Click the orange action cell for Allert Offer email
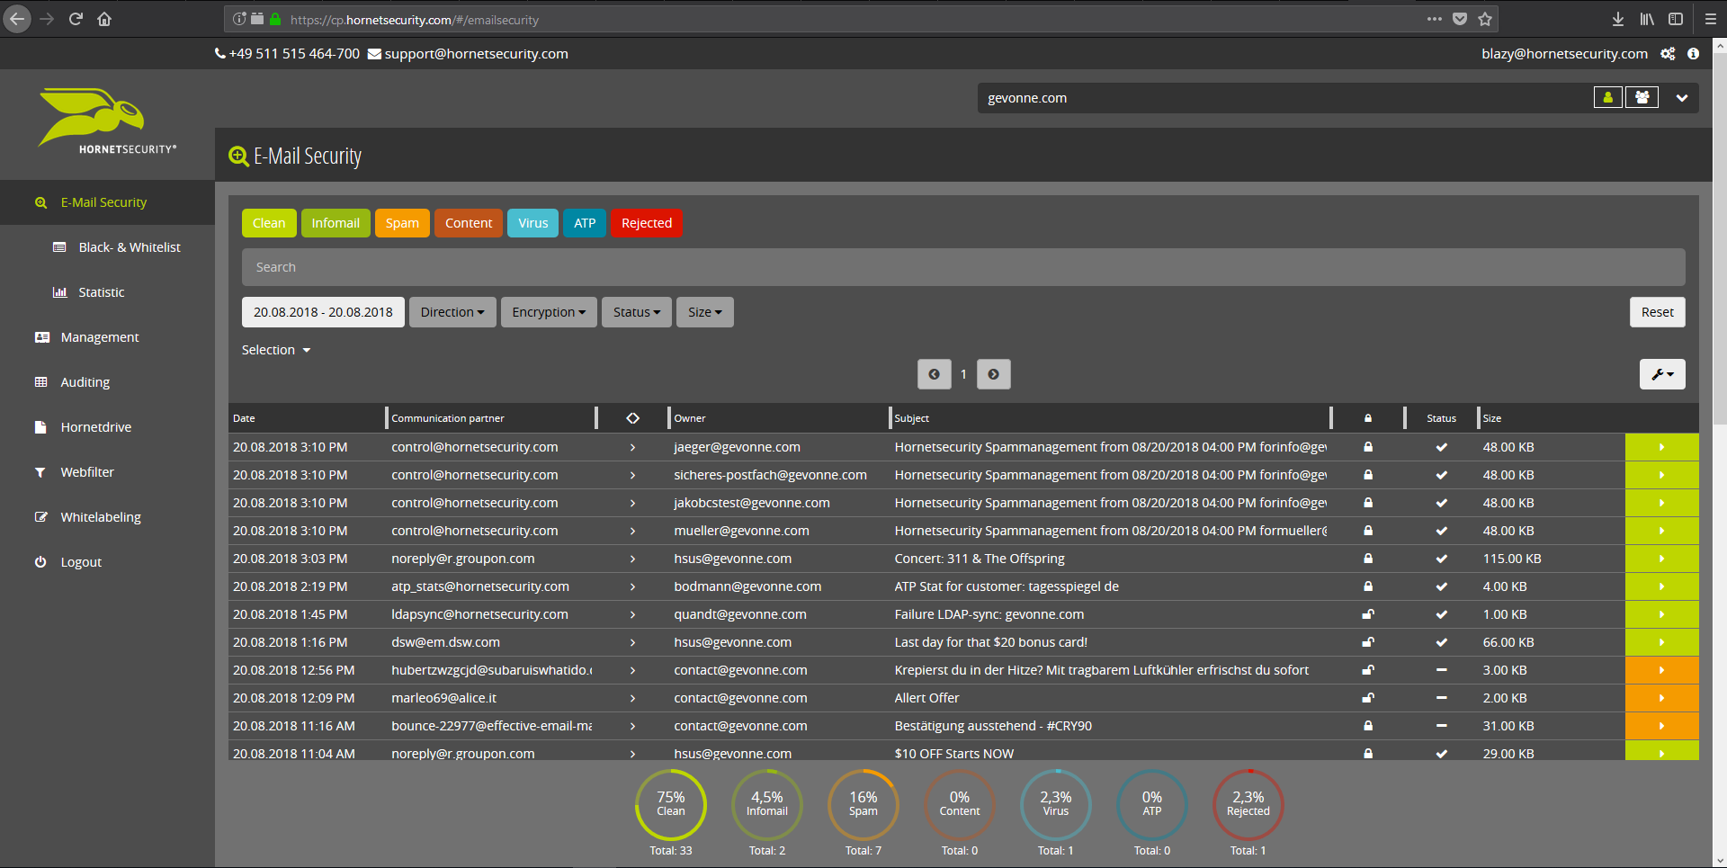This screenshot has width=1727, height=868. click(x=1660, y=698)
